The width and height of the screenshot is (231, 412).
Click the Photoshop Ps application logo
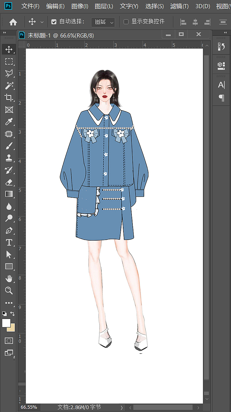click(9, 6)
